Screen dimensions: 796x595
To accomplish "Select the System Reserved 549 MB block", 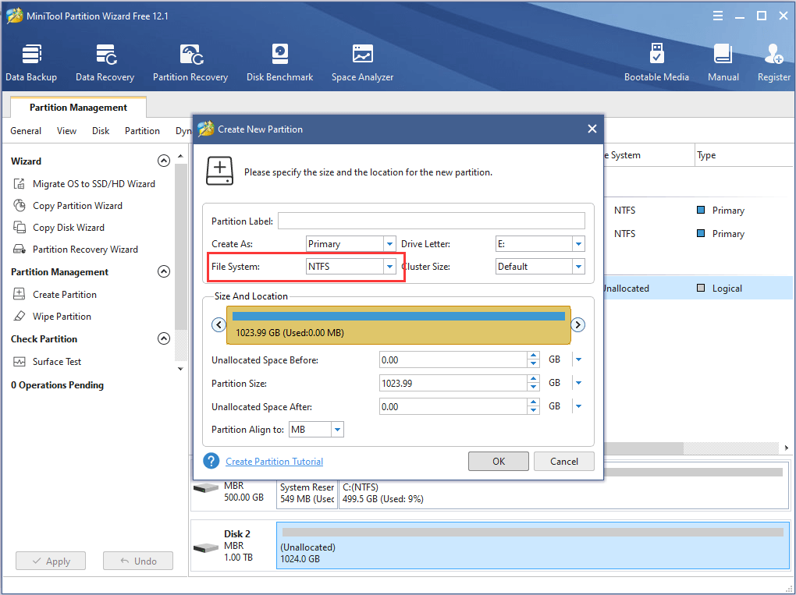I will click(307, 493).
